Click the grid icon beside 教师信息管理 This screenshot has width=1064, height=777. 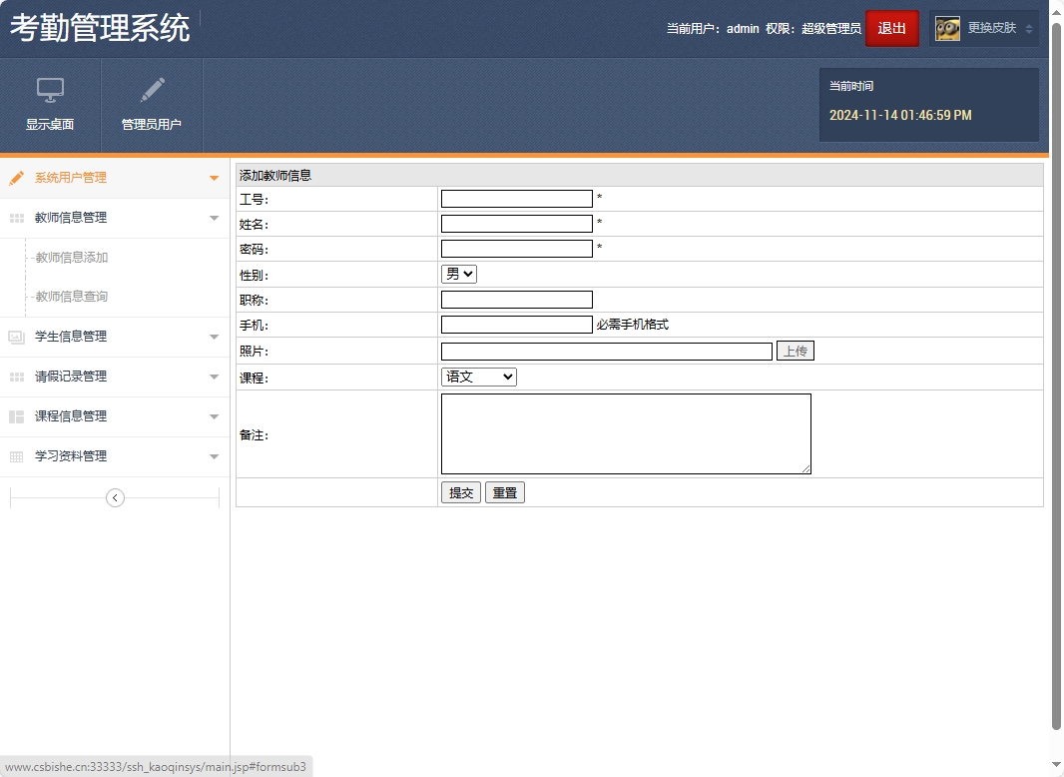(x=15, y=217)
